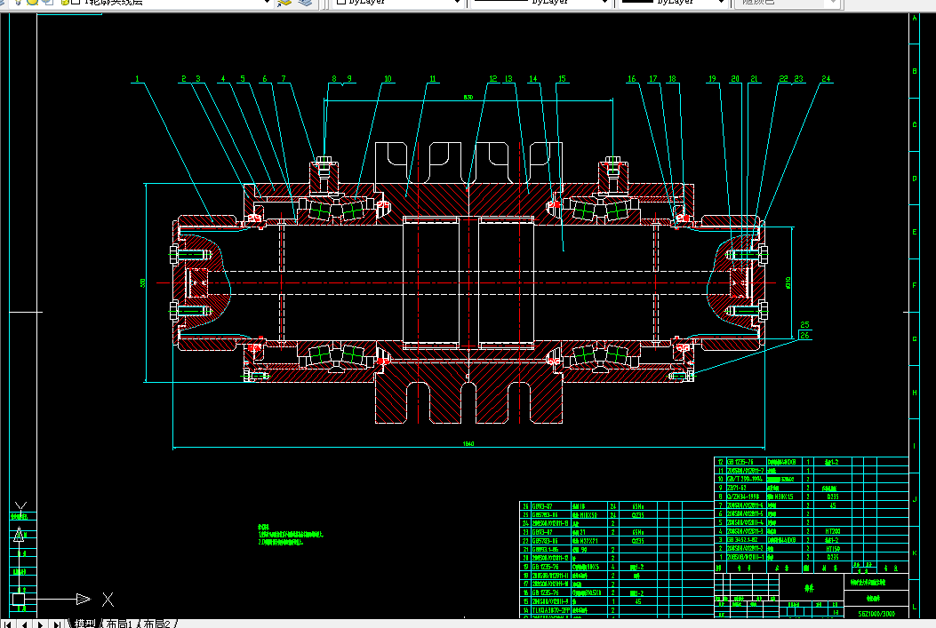
Task: Click the make object's layer current icon
Action: coord(284,3)
